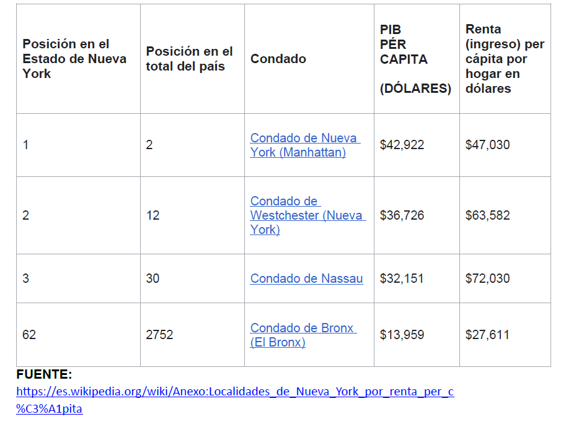The height and width of the screenshot is (422, 566).
Task: Select the $72,030 income cell
Action: pyautogui.click(x=488, y=278)
